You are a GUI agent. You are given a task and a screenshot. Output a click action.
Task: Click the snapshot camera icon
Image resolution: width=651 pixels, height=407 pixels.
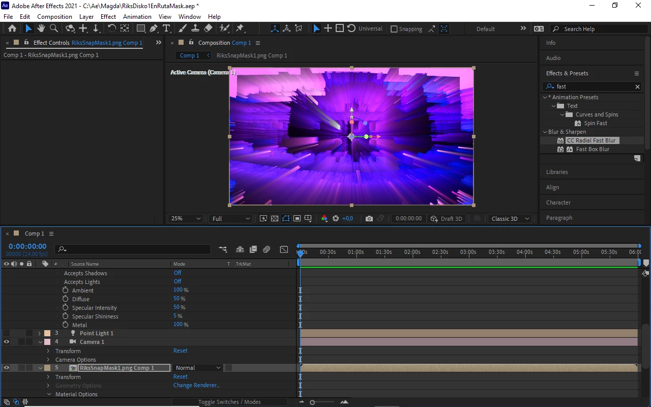(369, 219)
